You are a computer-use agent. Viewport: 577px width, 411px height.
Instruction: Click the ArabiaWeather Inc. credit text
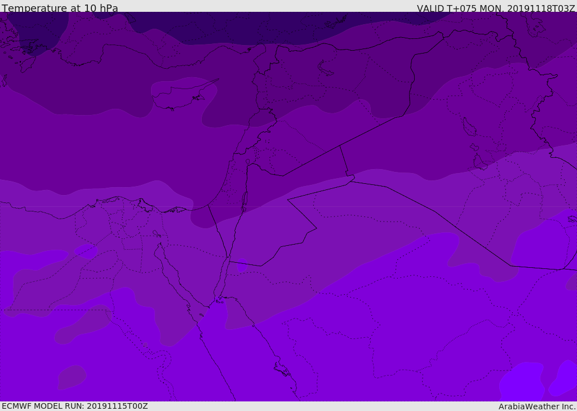coord(537,406)
